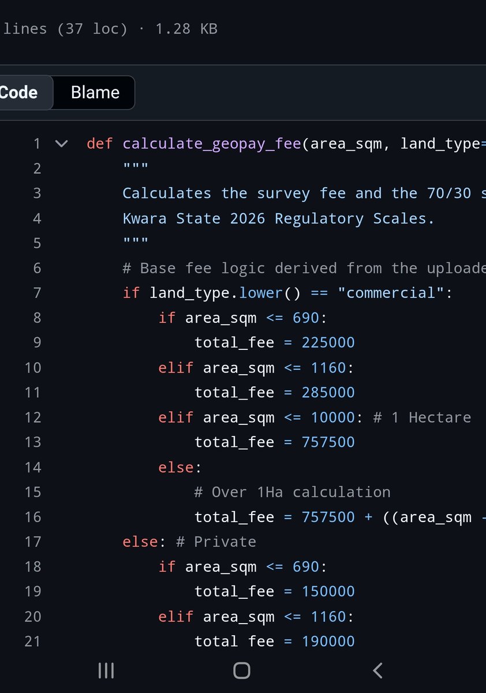
Task: Click the value 150000
Action: (x=328, y=591)
